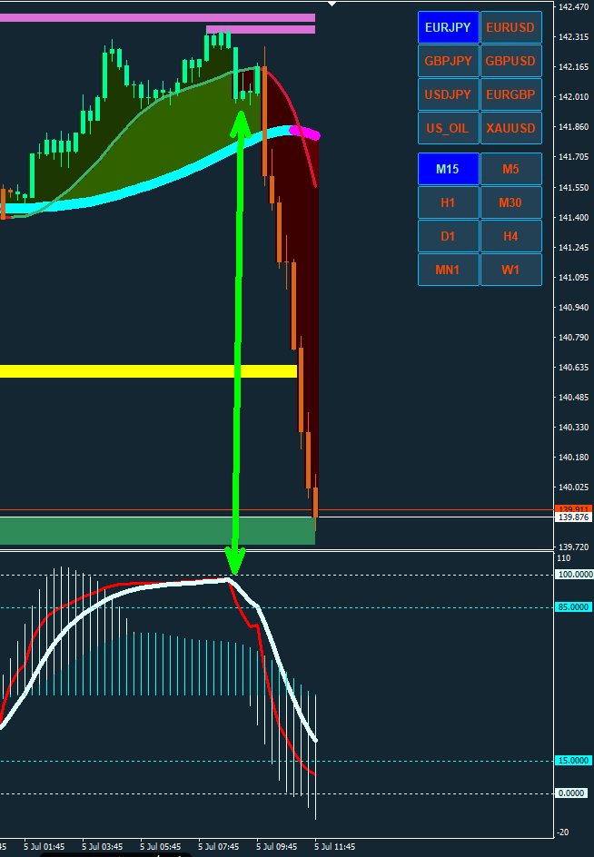The height and width of the screenshot is (857, 594).
Task: Switch chart to GBPJPY
Action: pos(449,61)
